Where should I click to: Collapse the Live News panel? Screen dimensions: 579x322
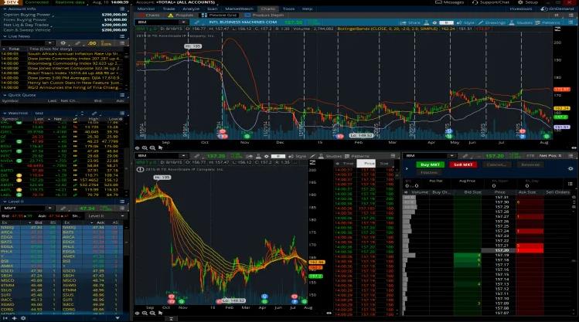click(x=4, y=36)
